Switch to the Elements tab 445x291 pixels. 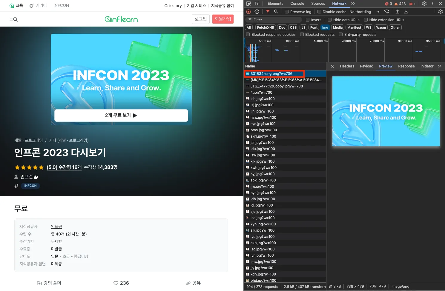point(275,4)
